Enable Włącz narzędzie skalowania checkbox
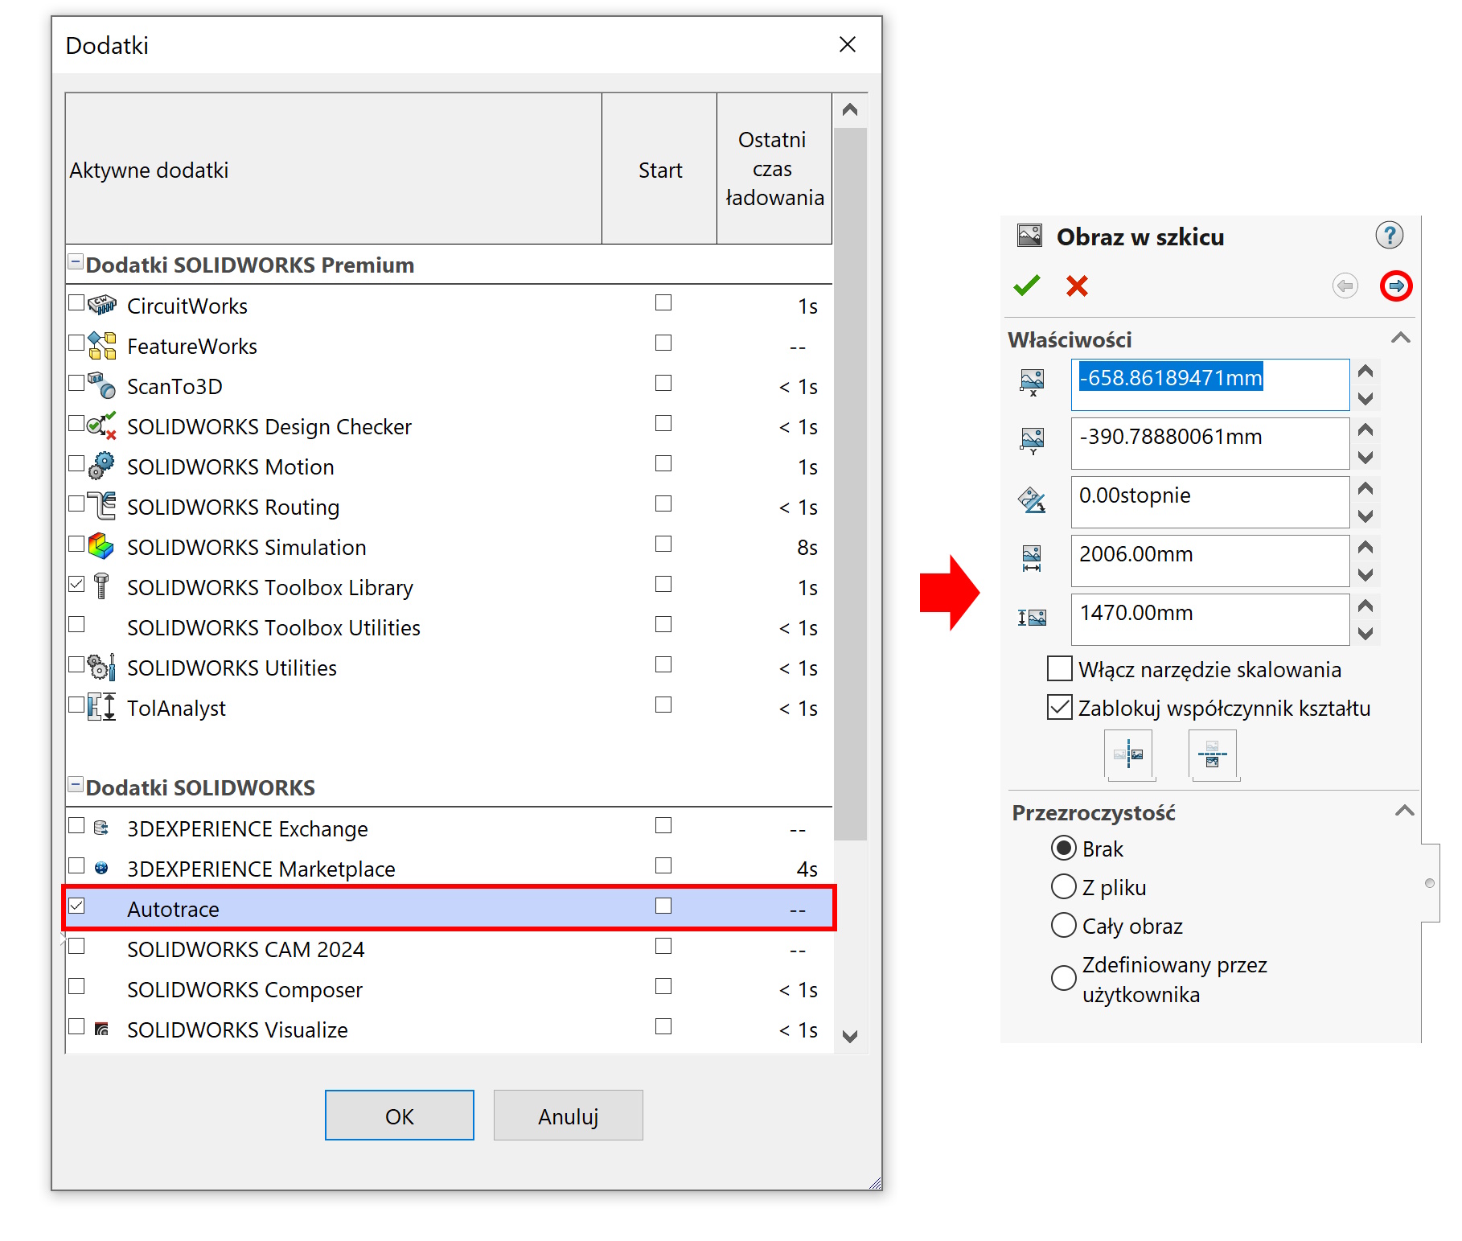 coord(1060,668)
